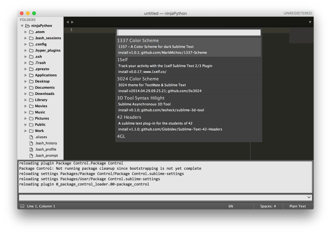Click the .bash_prompt file icon
The height and width of the screenshot is (234, 331).
click(x=31, y=155)
